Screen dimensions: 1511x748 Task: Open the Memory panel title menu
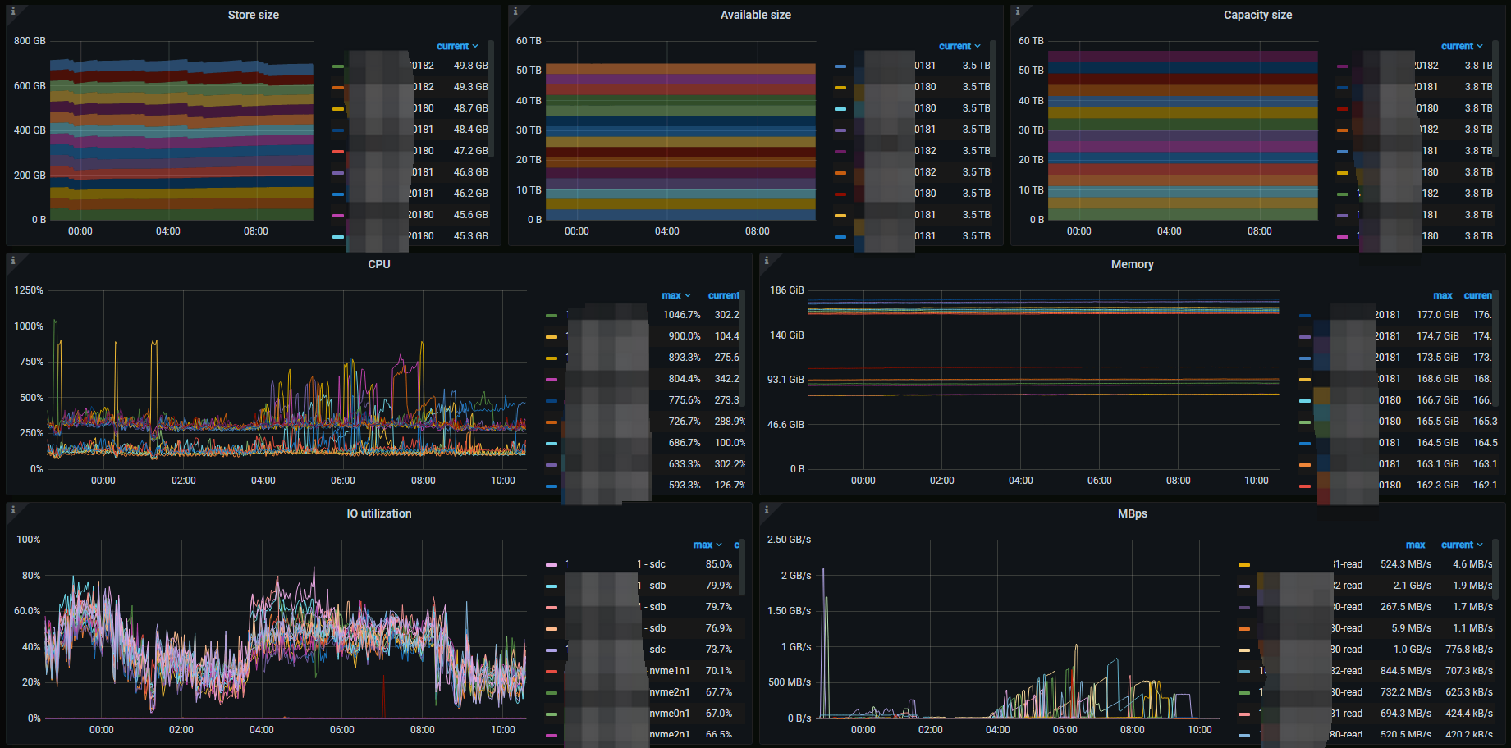[1132, 264]
